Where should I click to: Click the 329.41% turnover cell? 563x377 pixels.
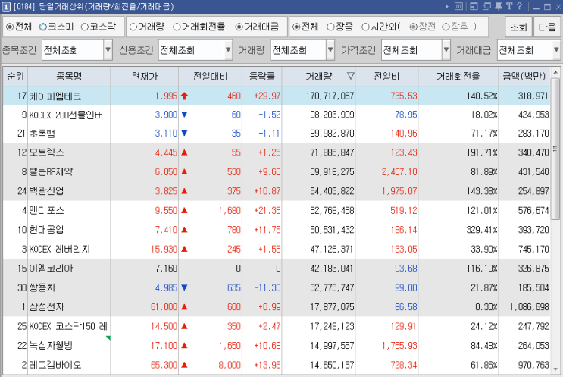(x=482, y=230)
